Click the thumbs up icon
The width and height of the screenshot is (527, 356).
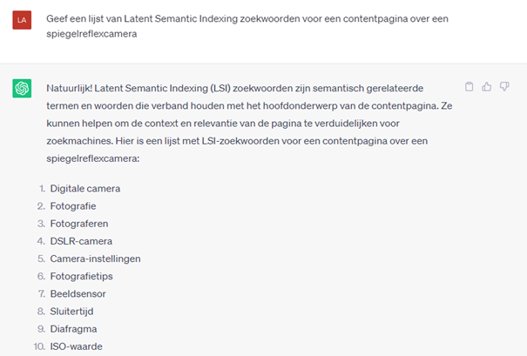click(x=487, y=87)
